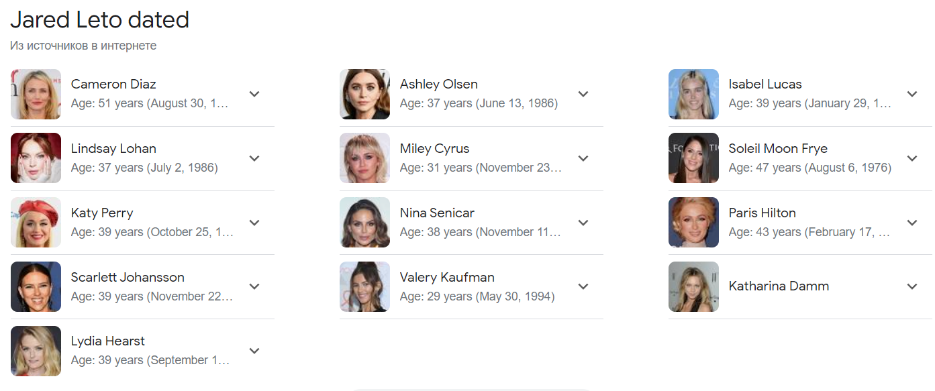Viewport: 935px width, 391px height.
Task: Expand the Ashley Olsen entry chevron
Action: (x=583, y=94)
